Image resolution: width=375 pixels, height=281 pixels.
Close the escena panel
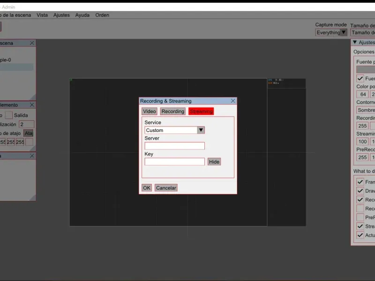click(x=32, y=43)
